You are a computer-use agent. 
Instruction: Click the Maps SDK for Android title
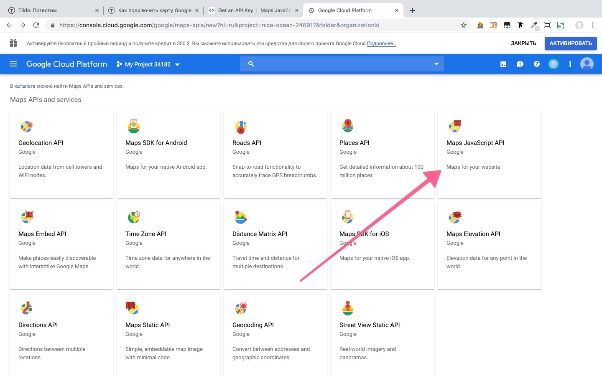(156, 143)
